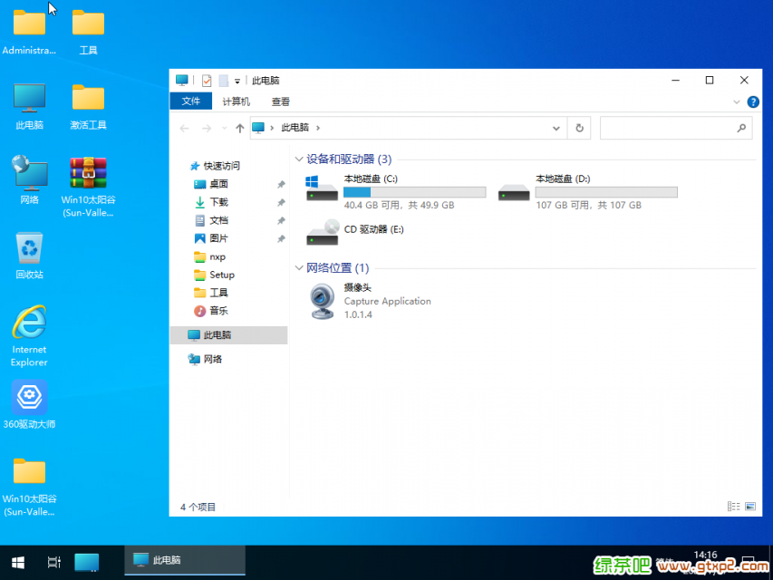Click the D: drive usage bar
Viewport: 773px width, 580px height.
[606, 192]
